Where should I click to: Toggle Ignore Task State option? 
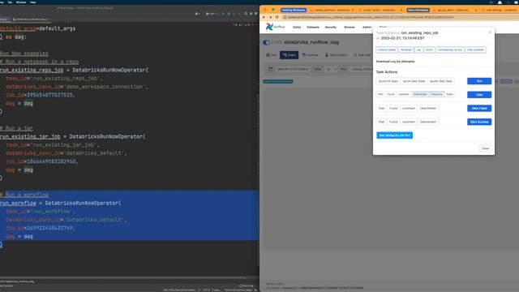(414, 81)
